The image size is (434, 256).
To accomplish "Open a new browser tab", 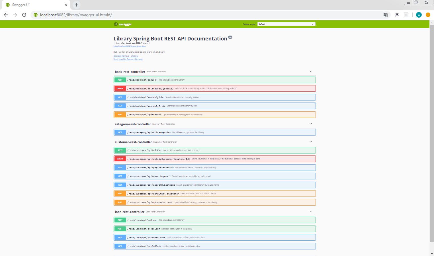I will pos(77,5).
